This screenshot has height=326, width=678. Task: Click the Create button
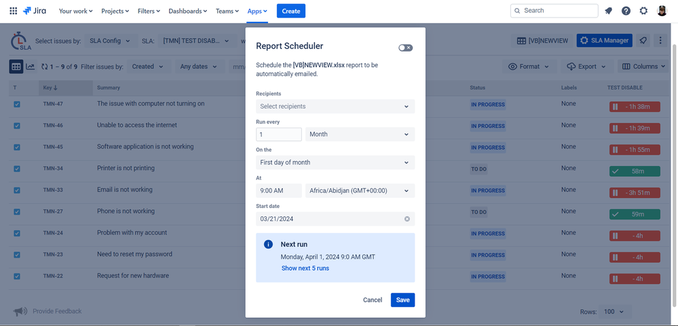coord(291,12)
